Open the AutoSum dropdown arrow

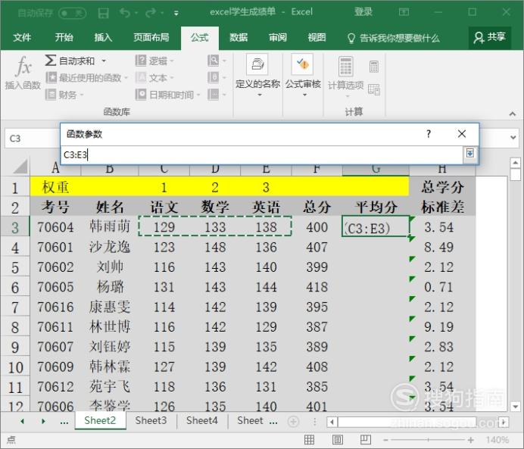[x=104, y=61]
